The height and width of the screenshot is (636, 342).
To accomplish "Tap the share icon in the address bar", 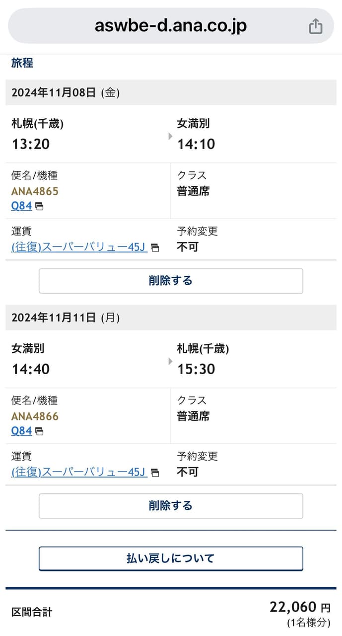I will tap(316, 26).
